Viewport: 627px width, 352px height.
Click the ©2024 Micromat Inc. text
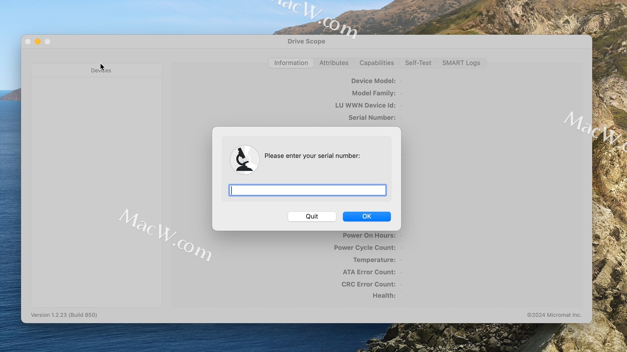pos(554,315)
